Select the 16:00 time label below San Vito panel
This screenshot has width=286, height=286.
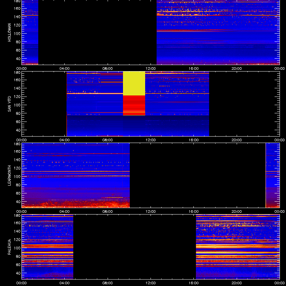pyautogui.click(x=194, y=140)
